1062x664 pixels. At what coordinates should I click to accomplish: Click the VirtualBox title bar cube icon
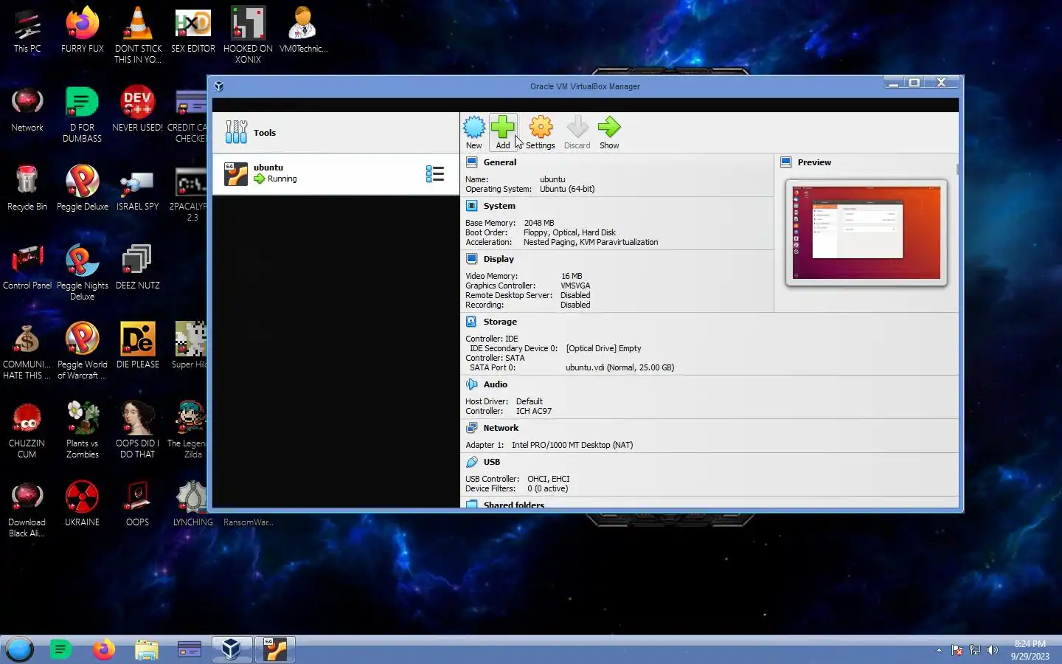[x=219, y=86]
